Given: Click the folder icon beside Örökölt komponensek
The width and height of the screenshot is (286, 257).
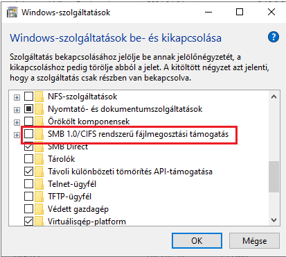Looking at the screenshot, I should pyautogui.click(x=39, y=122).
